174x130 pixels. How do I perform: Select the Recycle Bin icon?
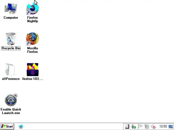pyautogui.click(x=11, y=39)
